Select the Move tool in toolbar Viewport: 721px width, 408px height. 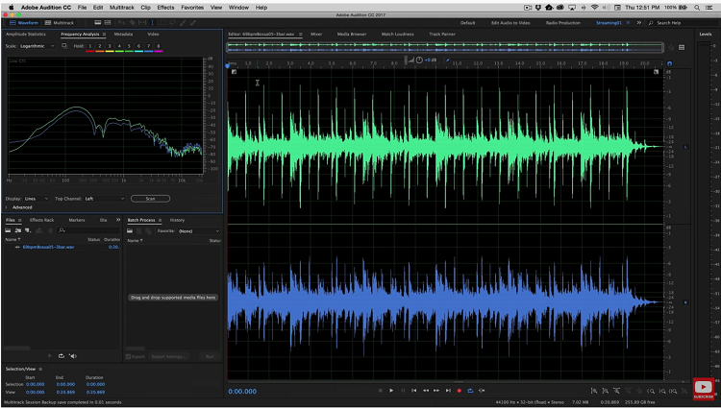coord(121,22)
